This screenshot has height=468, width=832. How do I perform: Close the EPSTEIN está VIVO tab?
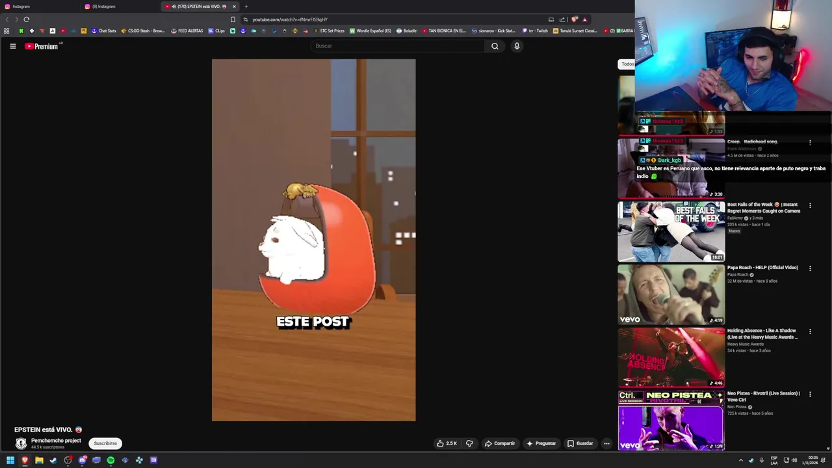(x=234, y=6)
